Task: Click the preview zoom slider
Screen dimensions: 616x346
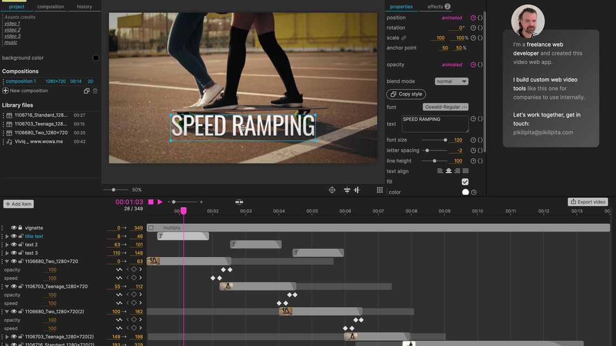Action: (115, 190)
